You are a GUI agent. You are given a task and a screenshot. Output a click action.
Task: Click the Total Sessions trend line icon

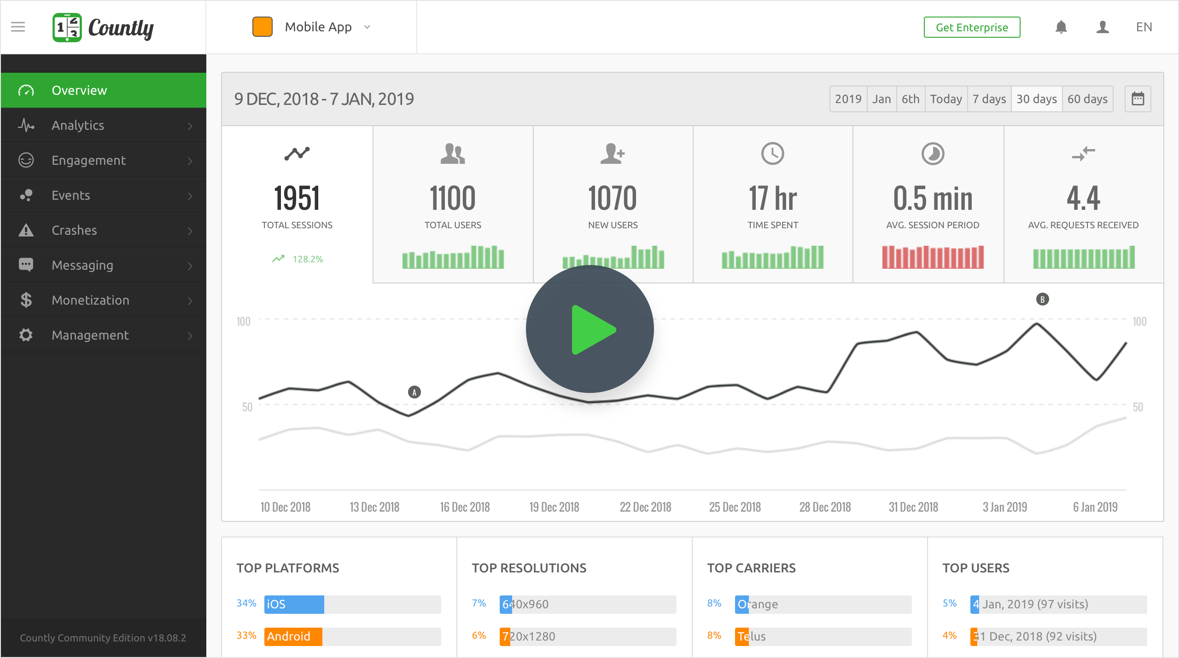point(297,153)
